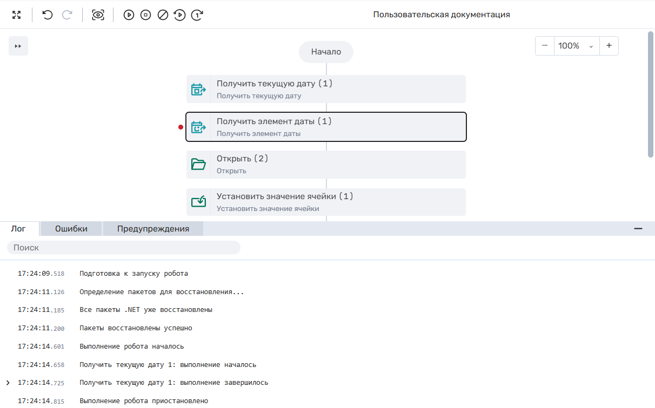
Task: Open the 100% zoom level dropdown
Action: [x=576, y=46]
